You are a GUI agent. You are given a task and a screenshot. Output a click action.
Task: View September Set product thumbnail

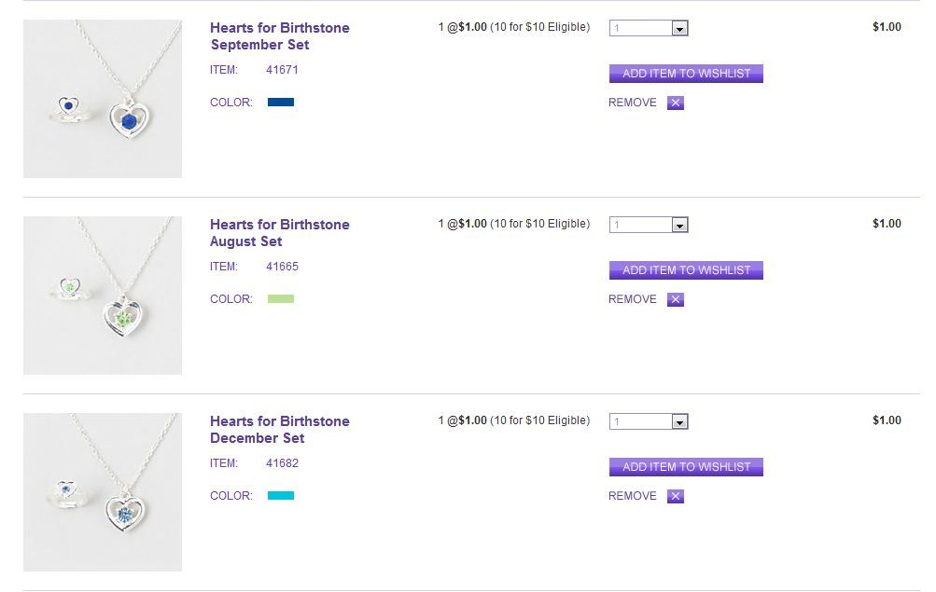pos(103,99)
